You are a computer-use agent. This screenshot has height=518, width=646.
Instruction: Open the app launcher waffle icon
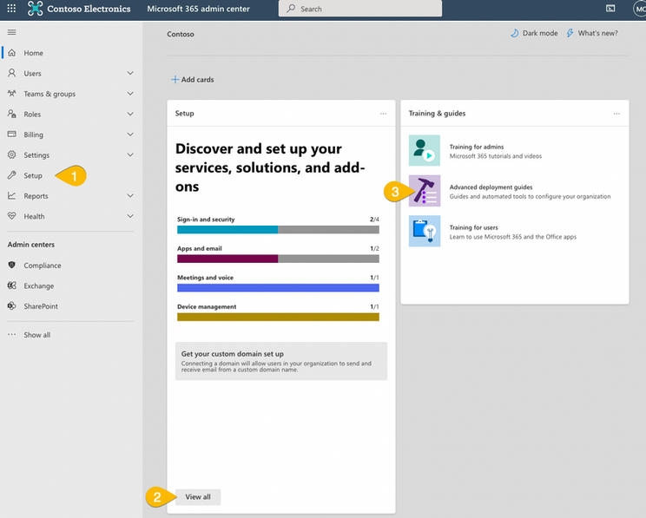tap(11, 8)
